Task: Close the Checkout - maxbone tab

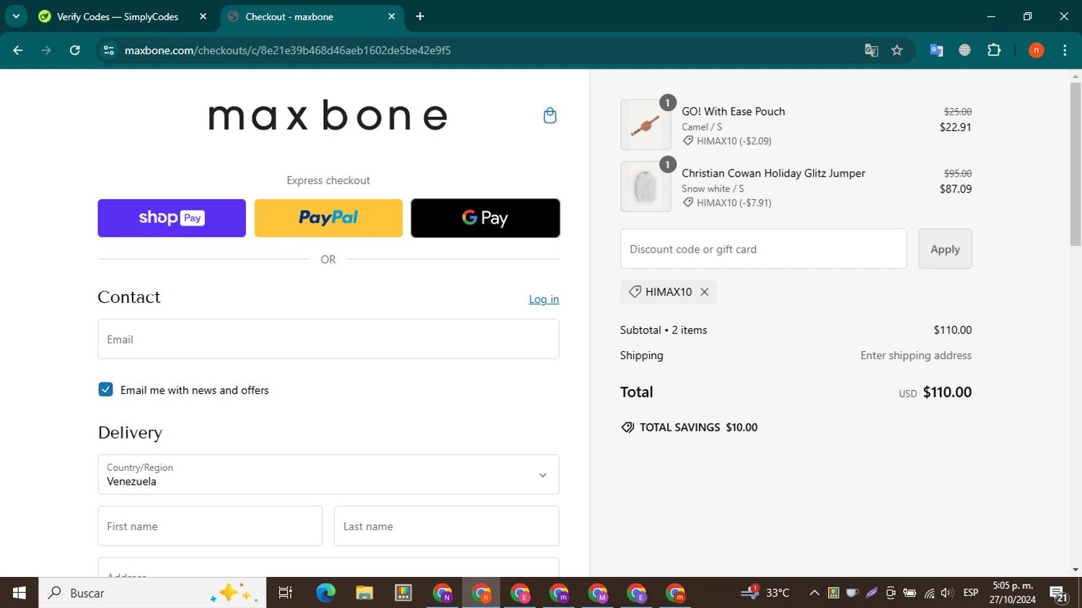Action: pos(392,17)
